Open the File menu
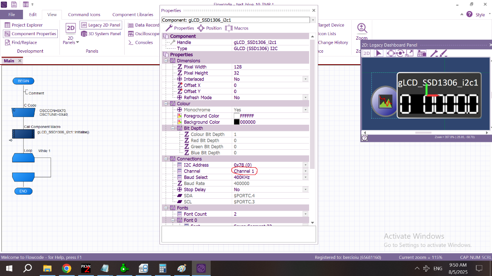Screen dimensions: 492x276 click(11, 14)
